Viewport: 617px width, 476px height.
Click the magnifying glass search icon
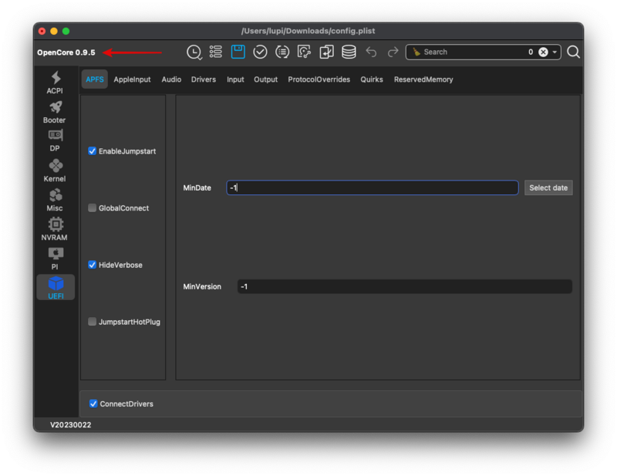(x=573, y=52)
